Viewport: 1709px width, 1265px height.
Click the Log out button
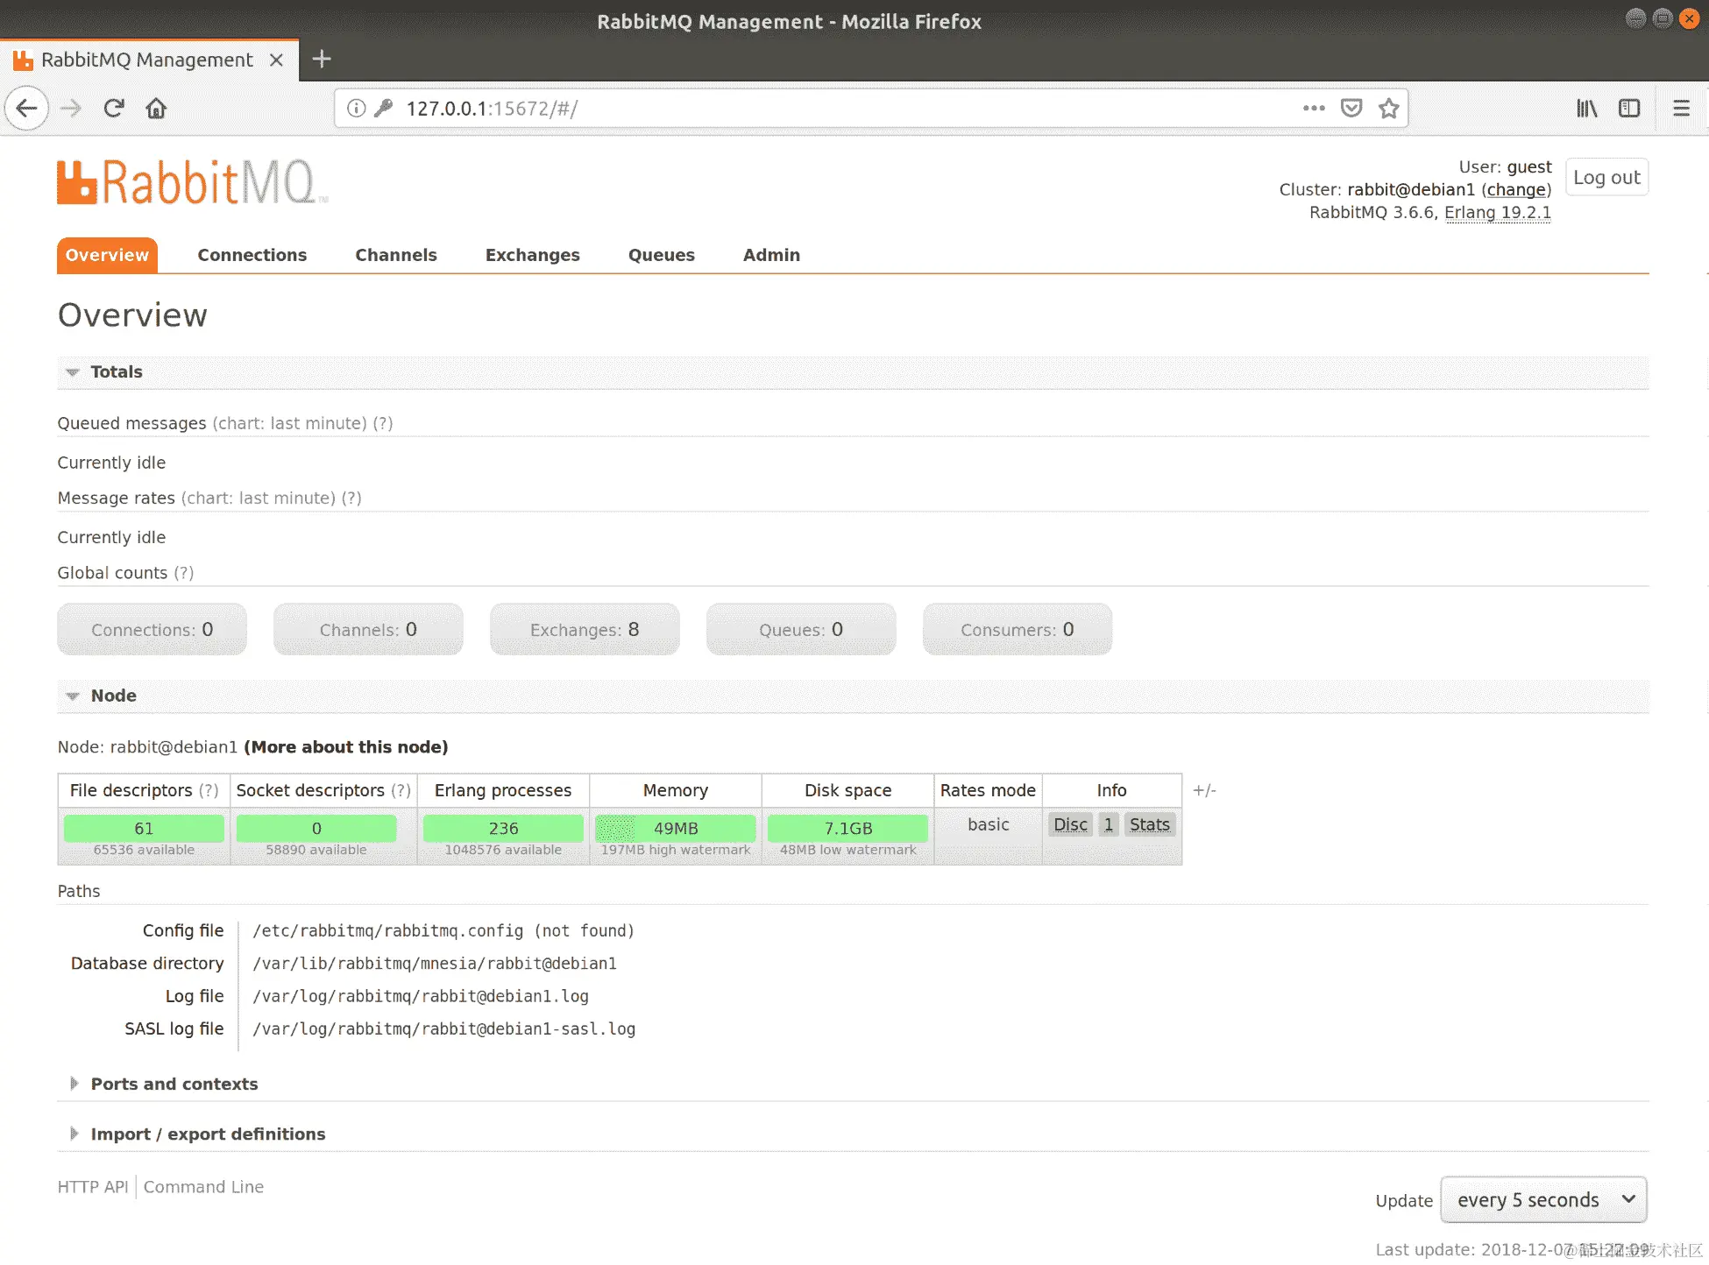tap(1606, 178)
